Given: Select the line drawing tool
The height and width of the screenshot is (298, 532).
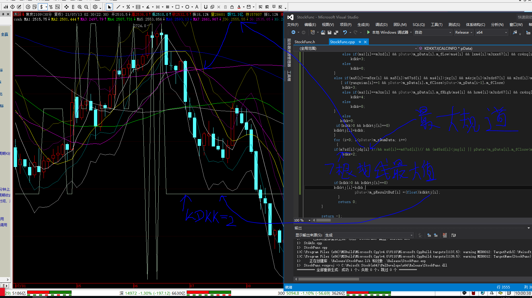Looking at the screenshot, I should point(118,7).
